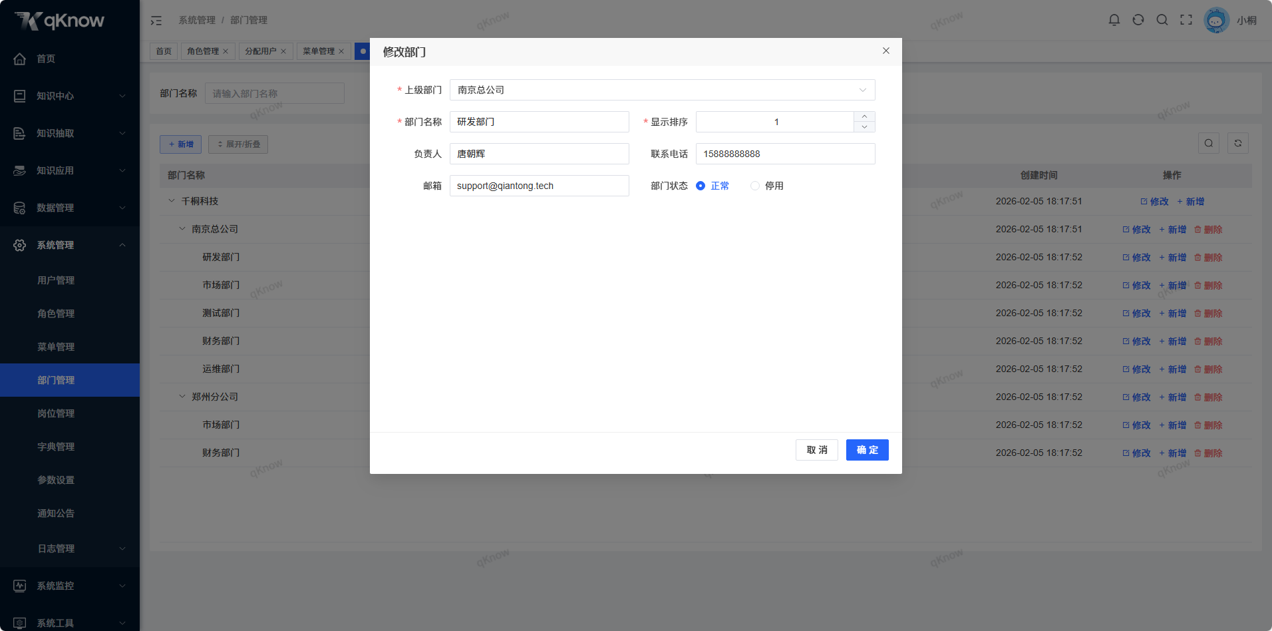Viewport: 1272px width, 631px height.
Task: Click the notification bell icon
Action: click(x=1114, y=20)
